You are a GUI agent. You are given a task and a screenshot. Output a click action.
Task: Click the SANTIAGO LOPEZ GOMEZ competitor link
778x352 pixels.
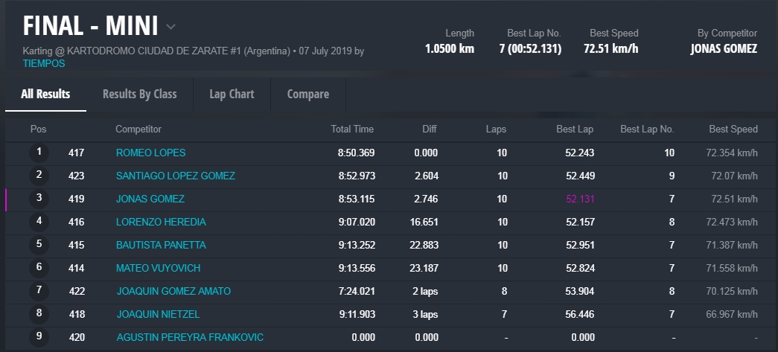(175, 176)
